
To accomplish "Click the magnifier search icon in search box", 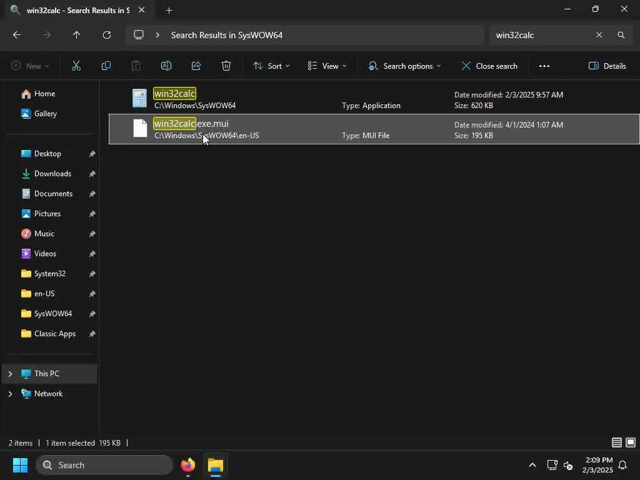I will pyautogui.click(x=621, y=35).
